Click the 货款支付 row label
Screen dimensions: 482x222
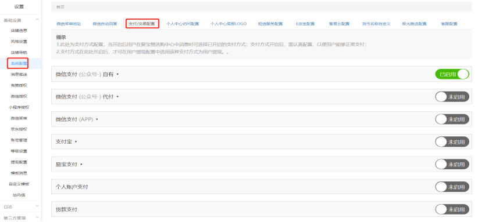click(66, 209)
